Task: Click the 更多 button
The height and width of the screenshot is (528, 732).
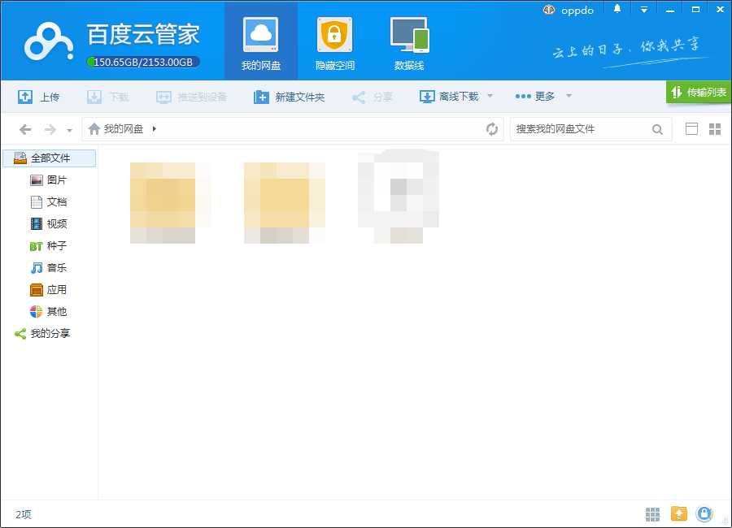Action: 535,97
